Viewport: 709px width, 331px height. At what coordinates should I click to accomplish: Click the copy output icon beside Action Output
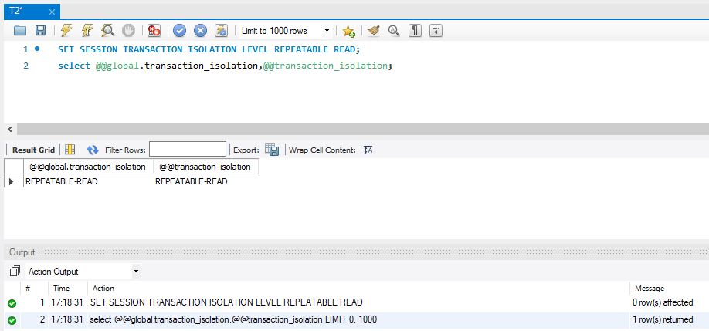(x=15, y=272)
